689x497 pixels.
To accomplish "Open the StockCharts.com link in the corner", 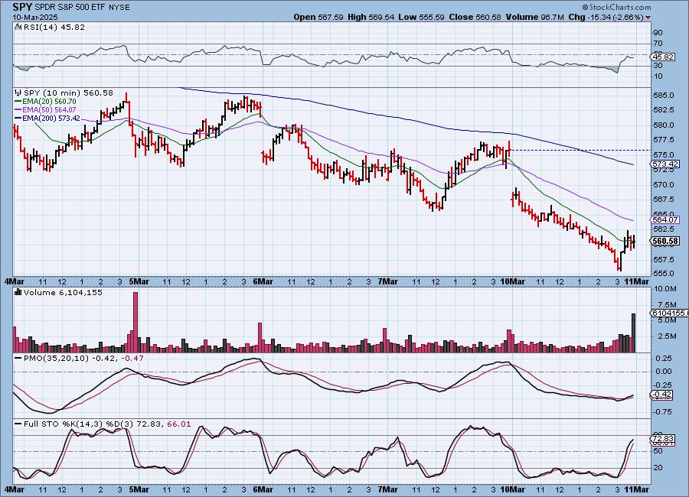I will click(x=616, y=7).
